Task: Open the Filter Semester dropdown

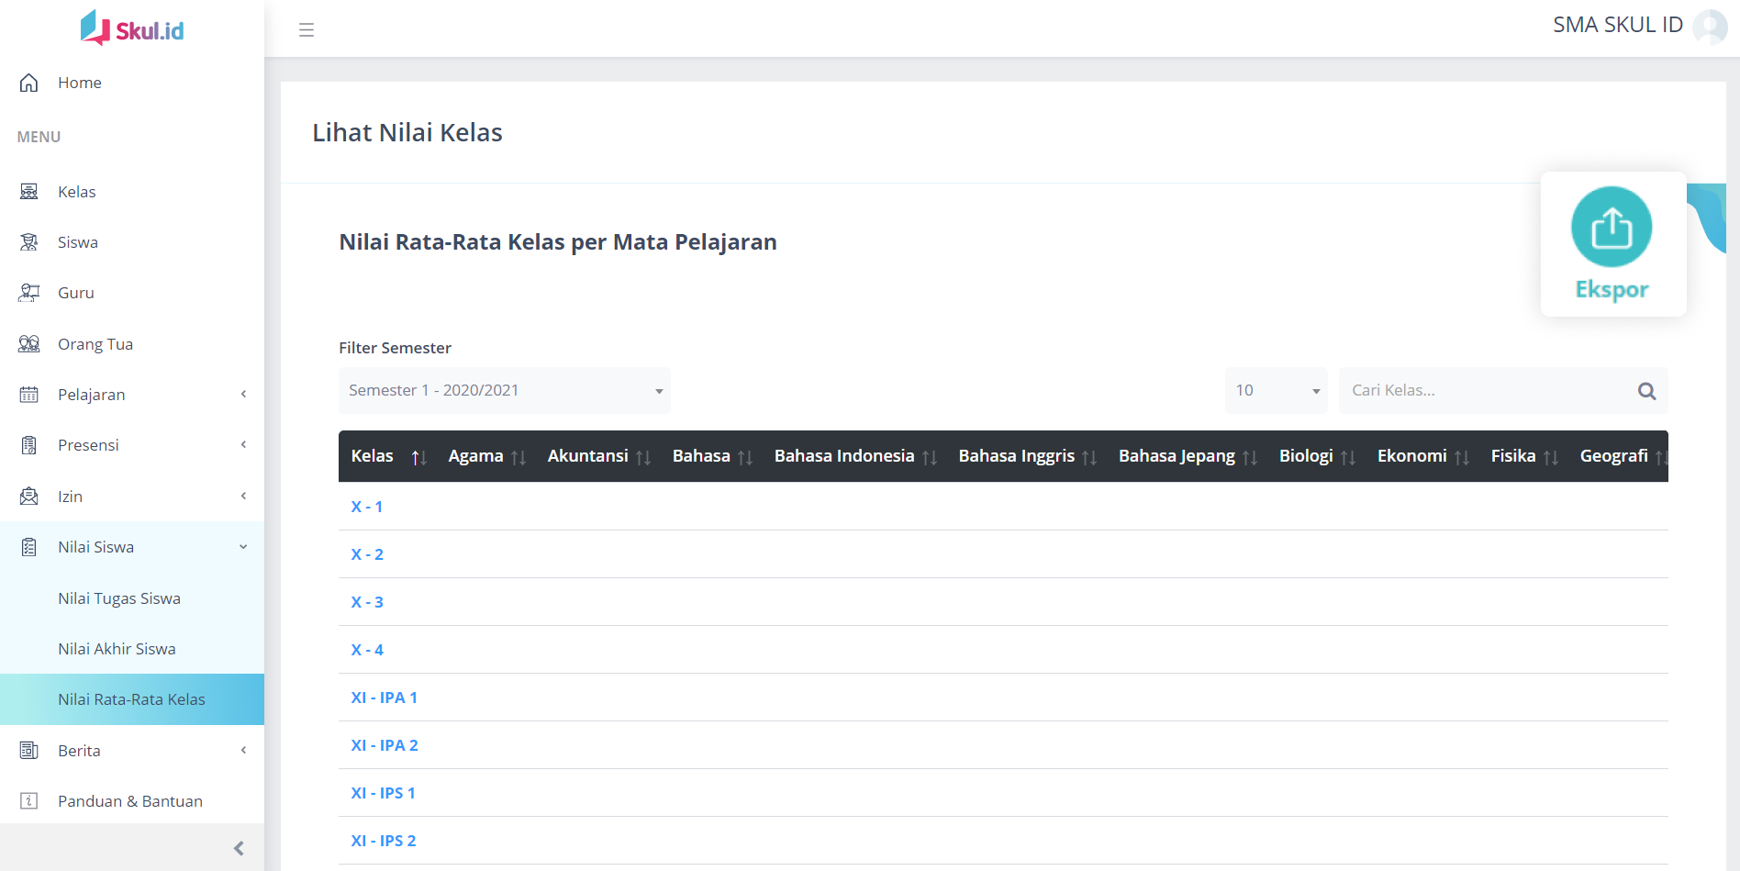Action: tap(504, 391)
